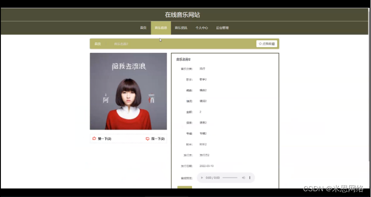Viewport: 371px width, 197px height.
Task: Select the 音乐信息 navigation tab
Action: [161, 28]
